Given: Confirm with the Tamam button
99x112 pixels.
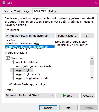Looking at the screenshot, I should [48, 108].
